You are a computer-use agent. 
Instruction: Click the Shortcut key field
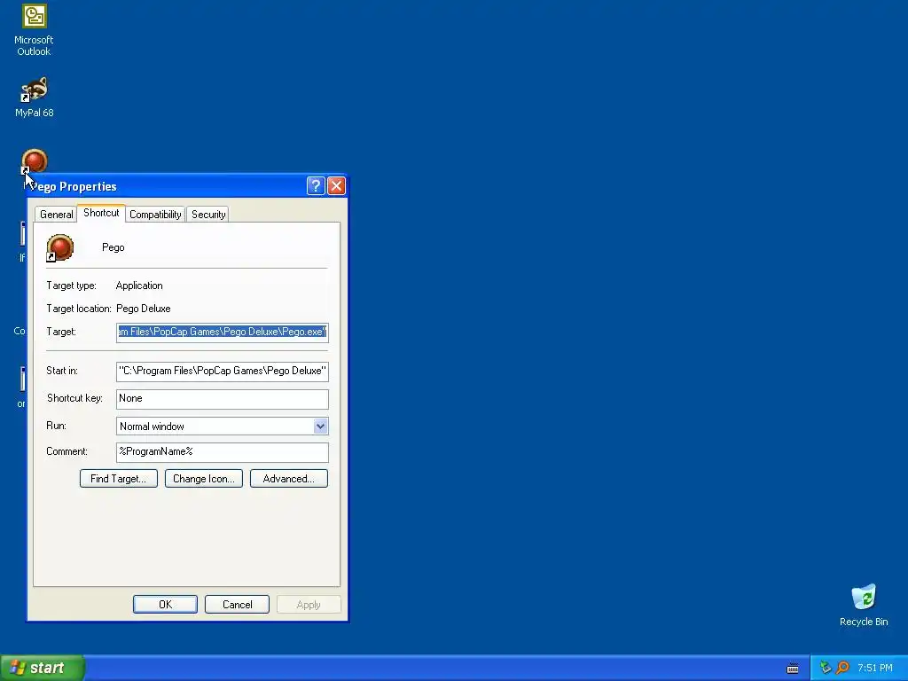[223, 399]
